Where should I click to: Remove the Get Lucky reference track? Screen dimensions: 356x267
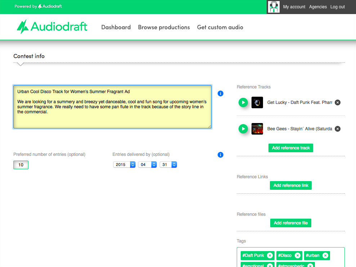point(337,102)
